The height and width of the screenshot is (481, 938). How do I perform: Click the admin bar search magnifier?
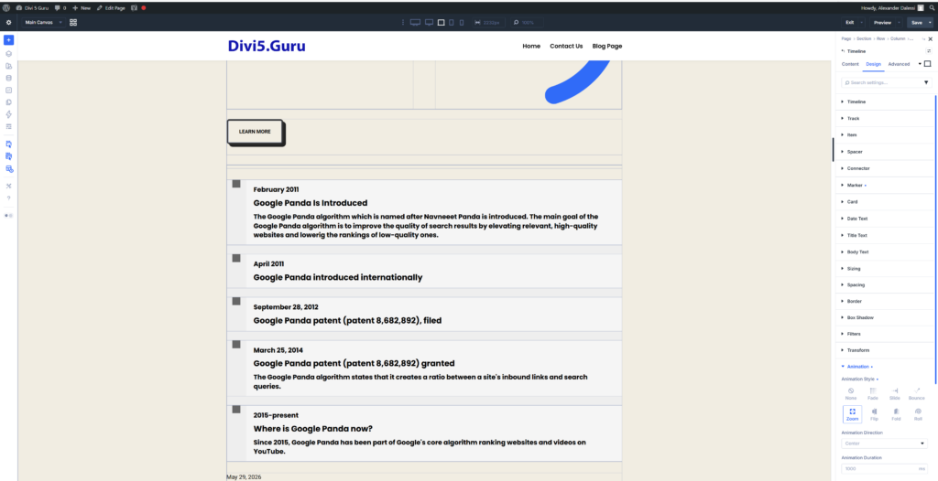(x=932, y=7)
